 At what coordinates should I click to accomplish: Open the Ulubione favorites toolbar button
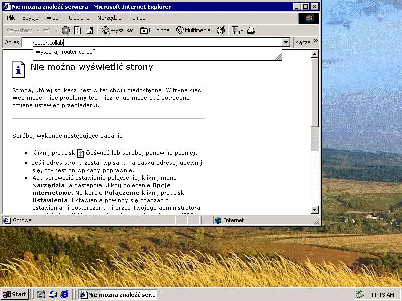coord(155,30)
